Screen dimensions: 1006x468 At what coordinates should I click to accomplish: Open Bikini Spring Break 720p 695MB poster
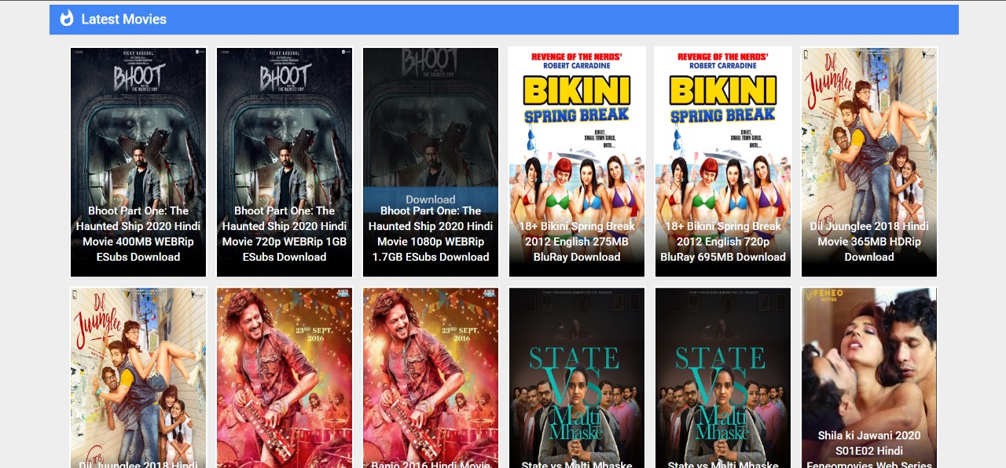point(723,163)
